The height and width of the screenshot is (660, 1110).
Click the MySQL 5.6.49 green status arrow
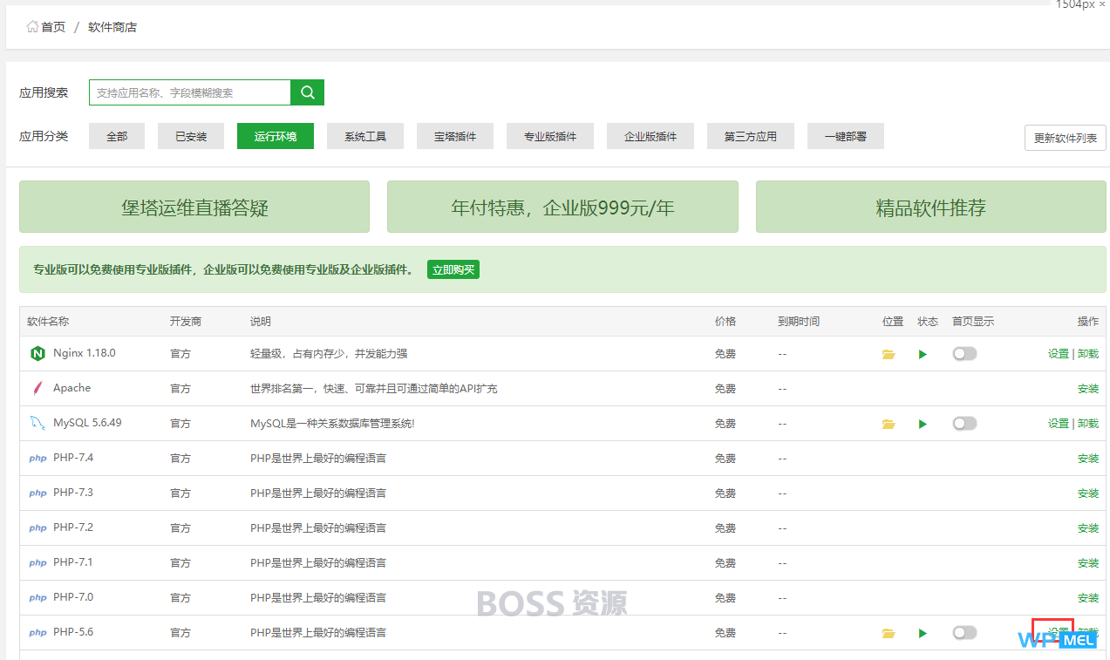(x=923, y=424)
